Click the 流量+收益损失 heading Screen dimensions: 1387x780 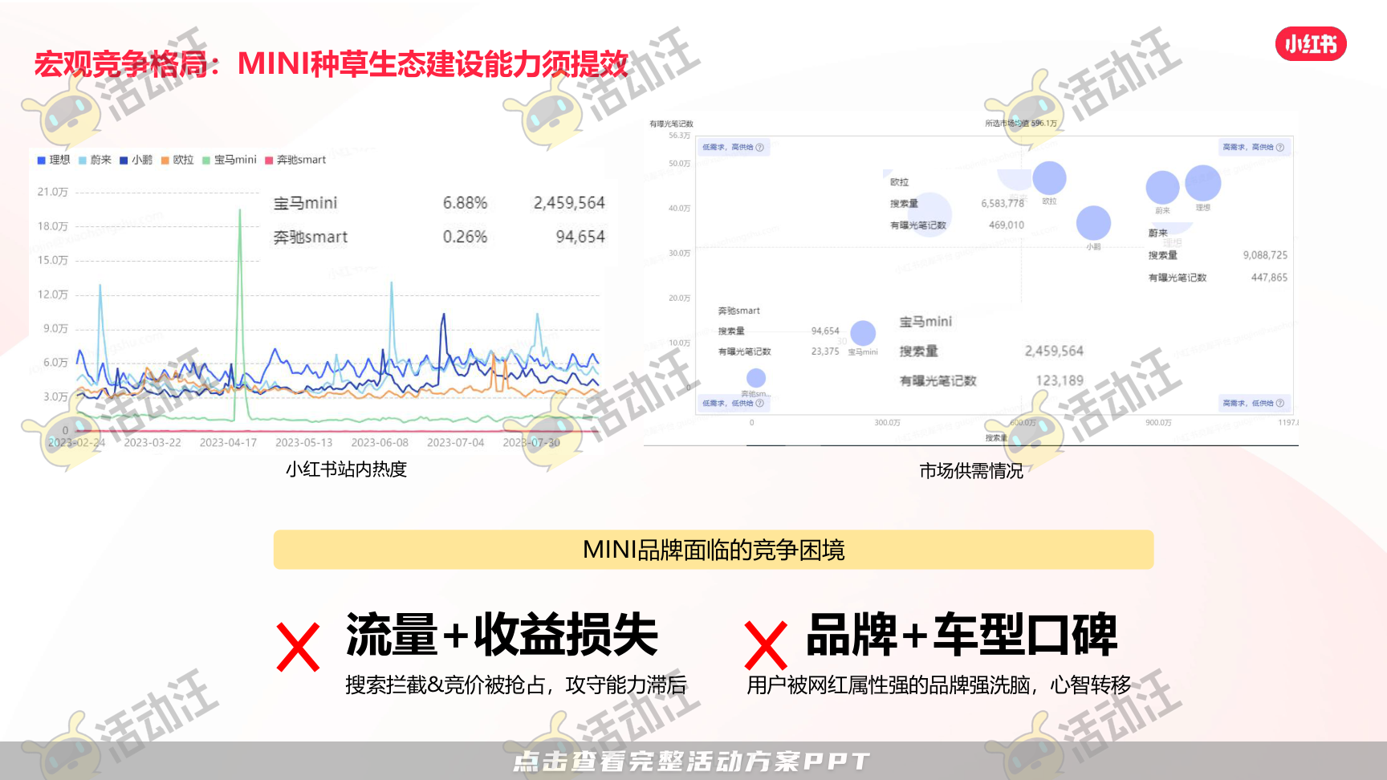coord(502,634)
